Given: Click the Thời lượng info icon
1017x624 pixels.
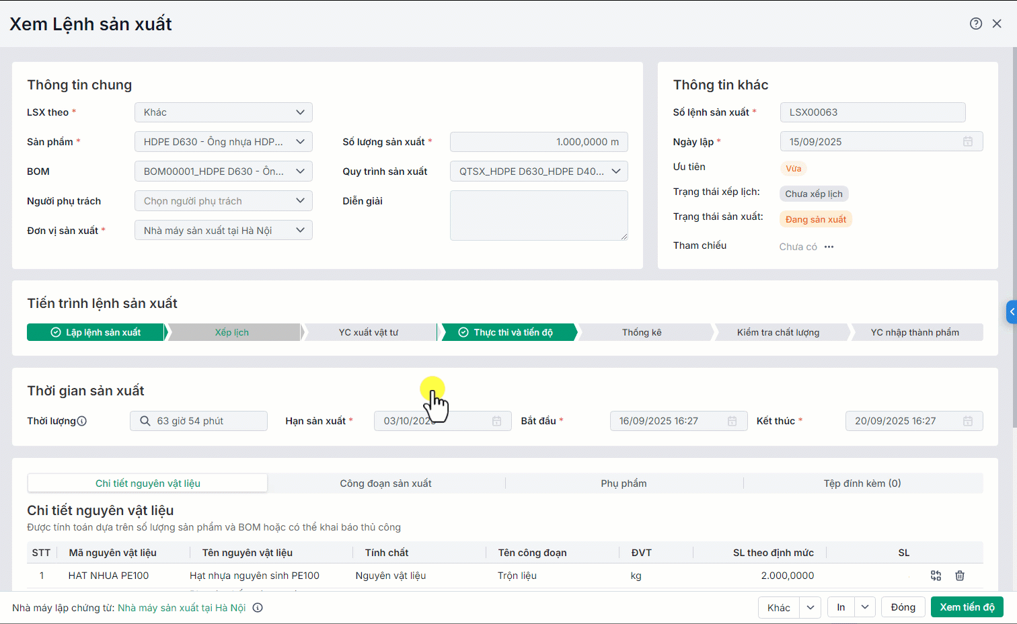Looking at the screenshot, I should click(x=82, y=422).
